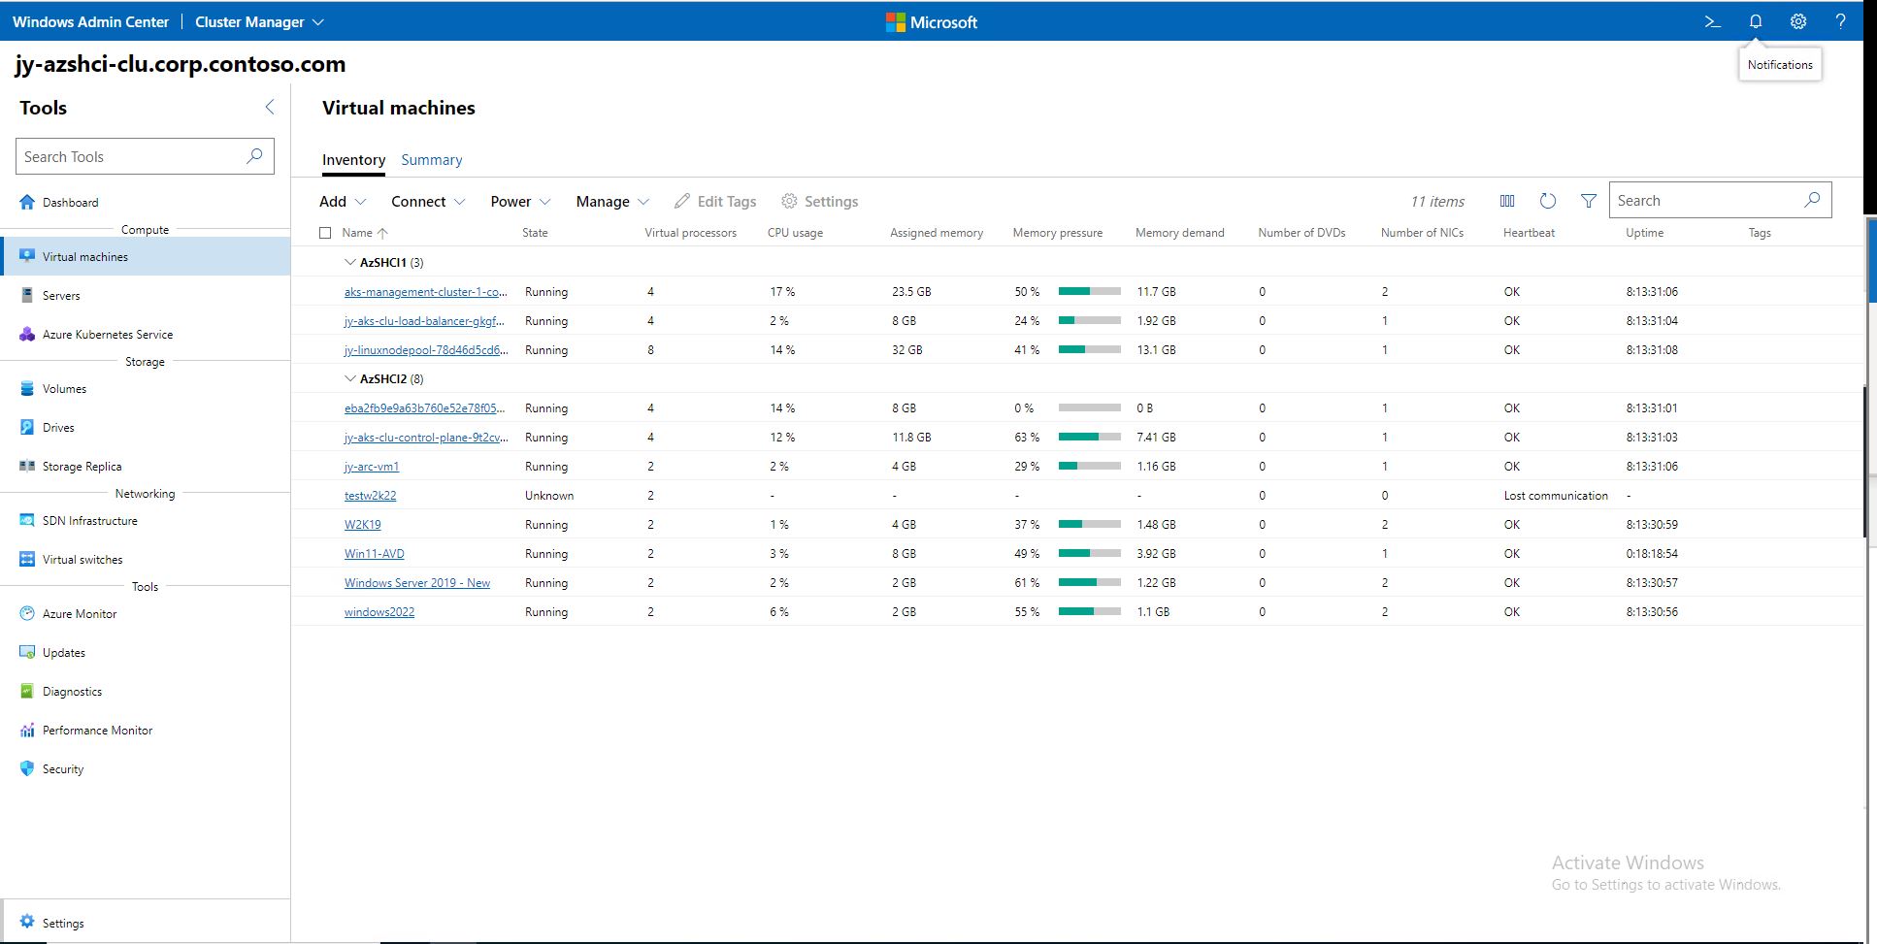The height and width of the screenshot is (944, 1877).
Task: Click the Notifications bell icon
Action: point(1756,21)
